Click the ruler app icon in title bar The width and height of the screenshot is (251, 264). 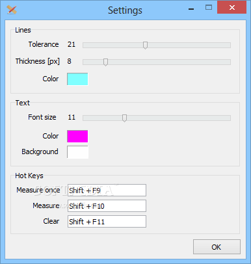(x=12, y=10)
